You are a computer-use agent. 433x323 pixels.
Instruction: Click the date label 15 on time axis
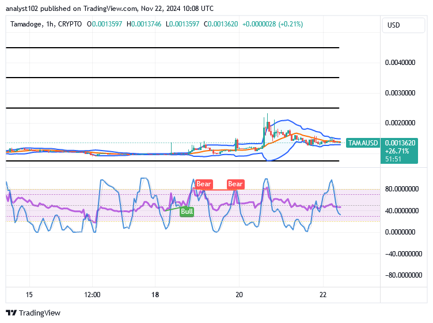click(29, 295)
